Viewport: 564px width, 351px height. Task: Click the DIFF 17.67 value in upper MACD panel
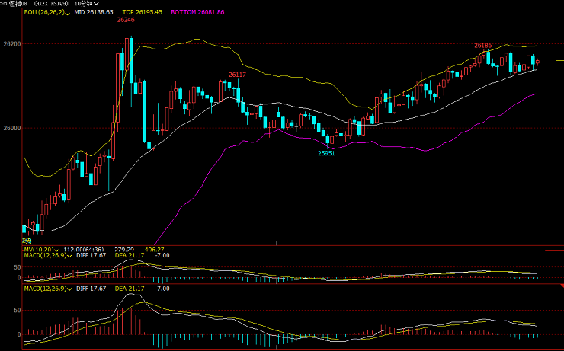(91, 255)
